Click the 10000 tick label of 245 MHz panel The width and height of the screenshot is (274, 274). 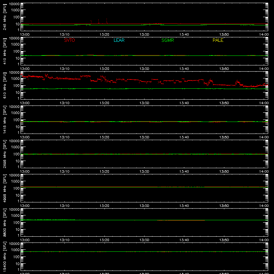coord(14,4)
